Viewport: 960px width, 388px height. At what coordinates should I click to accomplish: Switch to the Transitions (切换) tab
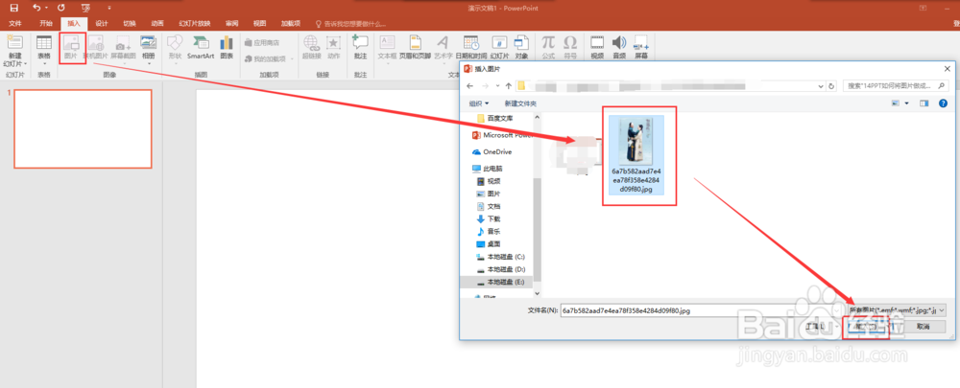[130, 24]
